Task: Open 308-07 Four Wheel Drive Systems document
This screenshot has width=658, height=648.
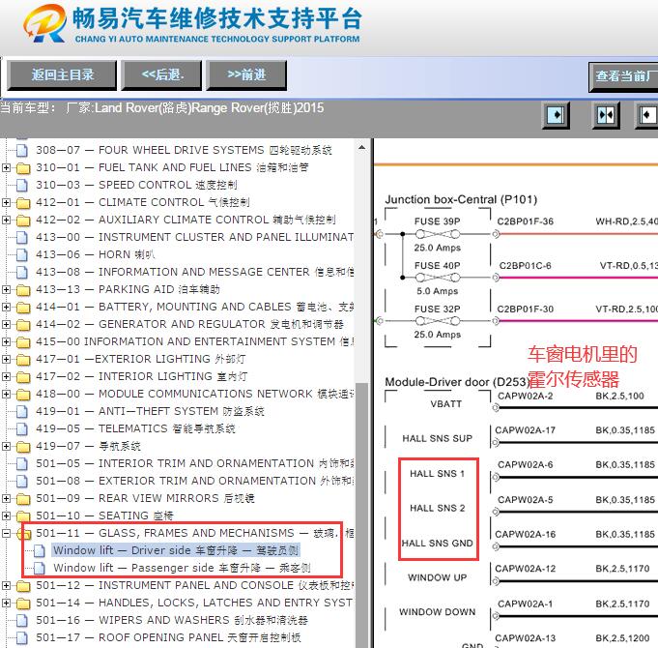Action: (184, 150)
